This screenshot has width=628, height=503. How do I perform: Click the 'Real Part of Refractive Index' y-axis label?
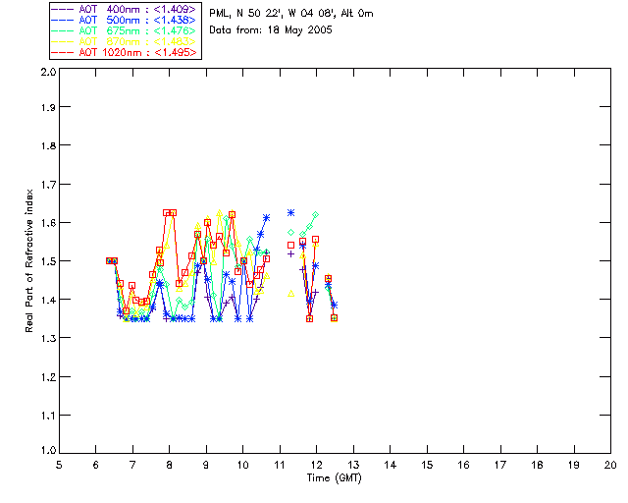click(x=29, y=260)
